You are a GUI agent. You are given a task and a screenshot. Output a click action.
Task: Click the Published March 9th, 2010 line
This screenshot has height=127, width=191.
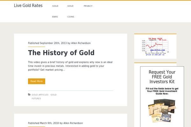(x=55, y=123)
